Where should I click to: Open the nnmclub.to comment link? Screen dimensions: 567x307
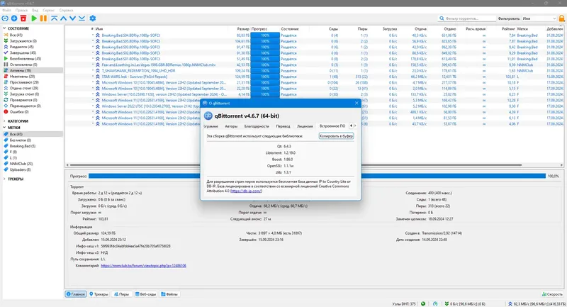[x=144, y=265]
